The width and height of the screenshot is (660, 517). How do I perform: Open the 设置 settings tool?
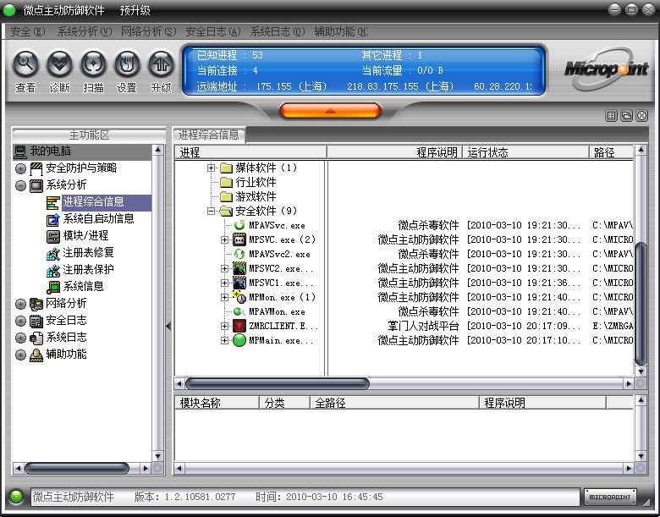[127, 64]
